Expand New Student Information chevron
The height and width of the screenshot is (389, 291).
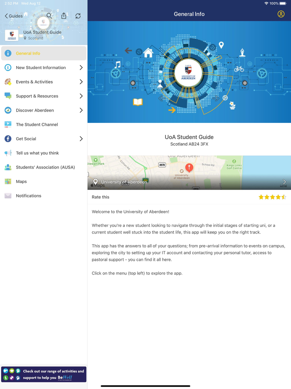click(x=81, y=68)
